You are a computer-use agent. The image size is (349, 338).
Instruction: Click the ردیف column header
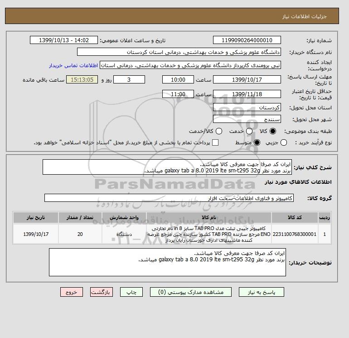pos(325,217)
